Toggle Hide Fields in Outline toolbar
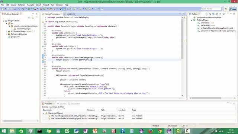The image size is (238, 134). (213, 14)
